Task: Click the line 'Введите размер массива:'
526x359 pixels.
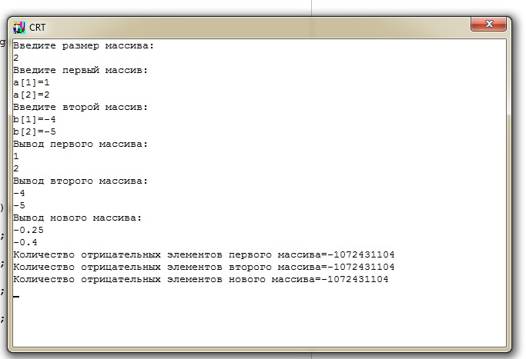Action: tap(83, 45)
